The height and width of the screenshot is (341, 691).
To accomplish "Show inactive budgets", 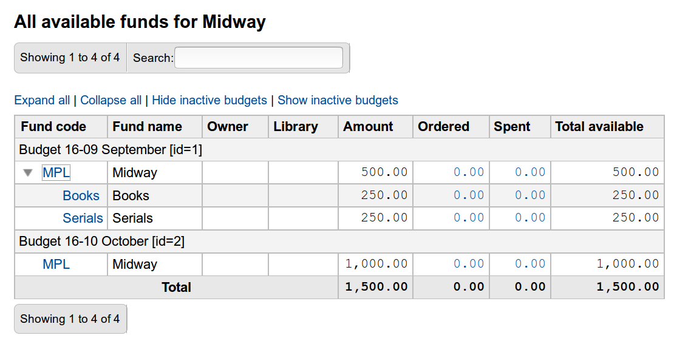I will point(338,100).
